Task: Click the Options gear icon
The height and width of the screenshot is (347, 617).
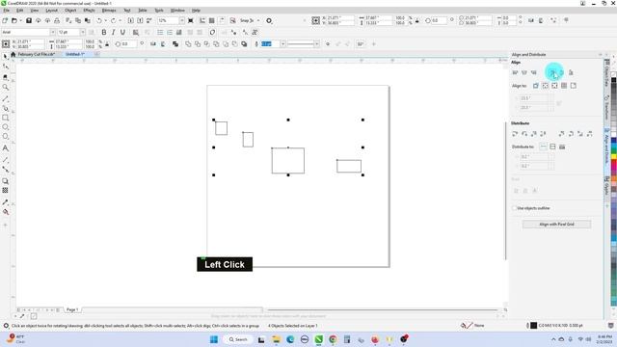Action: click(269, 20)
